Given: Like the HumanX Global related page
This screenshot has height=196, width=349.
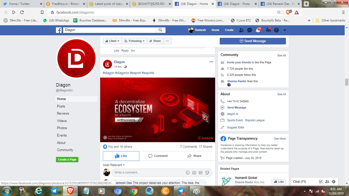Looking at the screenshot, I should point(279,182).
